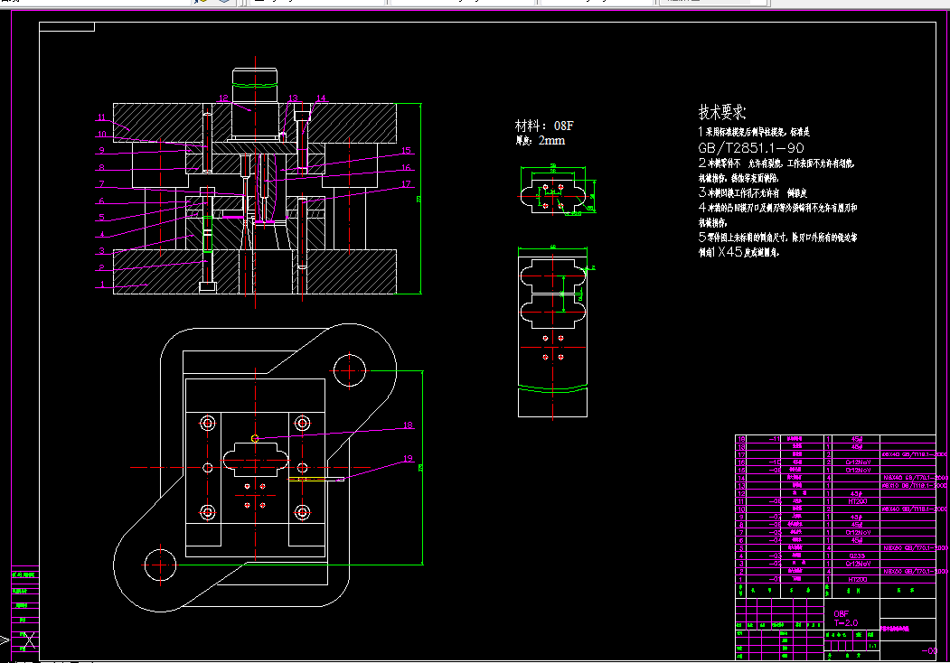Select part callout number 14 in section view
The height and width of the screenshot is (663, 950).
tap(321, 98)
